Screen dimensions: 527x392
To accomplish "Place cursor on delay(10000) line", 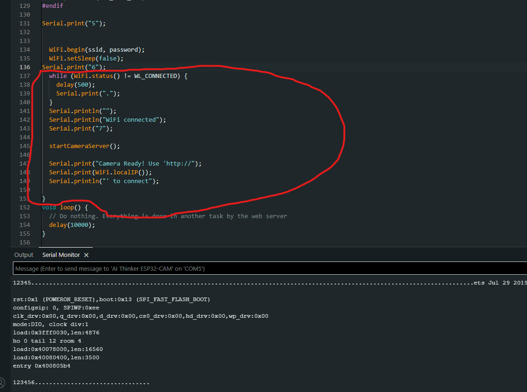I will pos(72,225).
